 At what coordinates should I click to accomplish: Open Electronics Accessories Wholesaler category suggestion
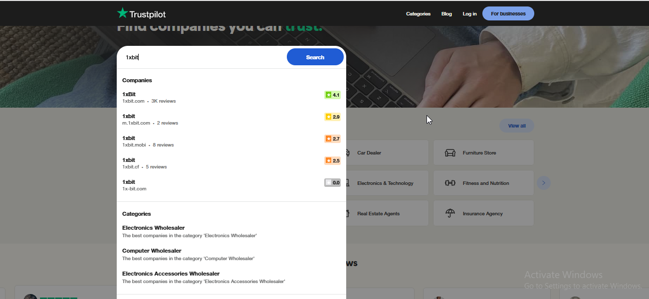[x=231, y=278]
